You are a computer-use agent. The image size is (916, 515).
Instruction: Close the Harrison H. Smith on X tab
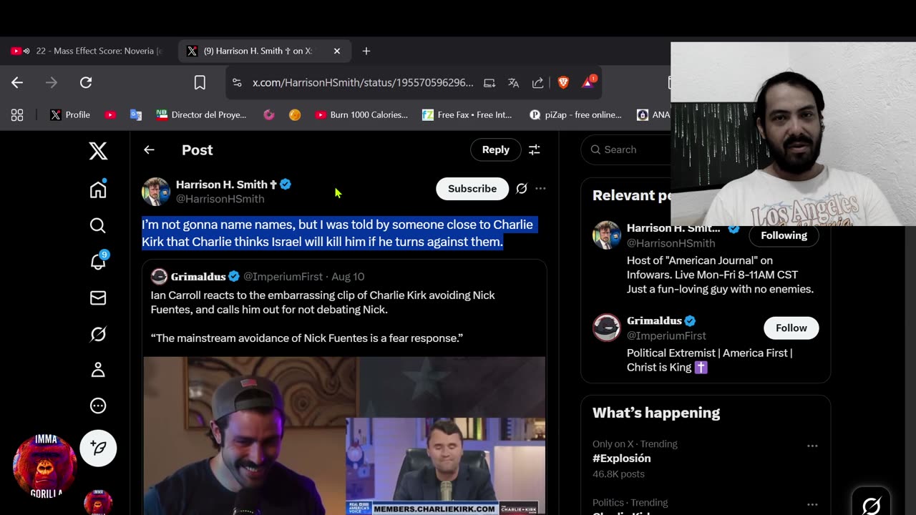pos(337,51)
